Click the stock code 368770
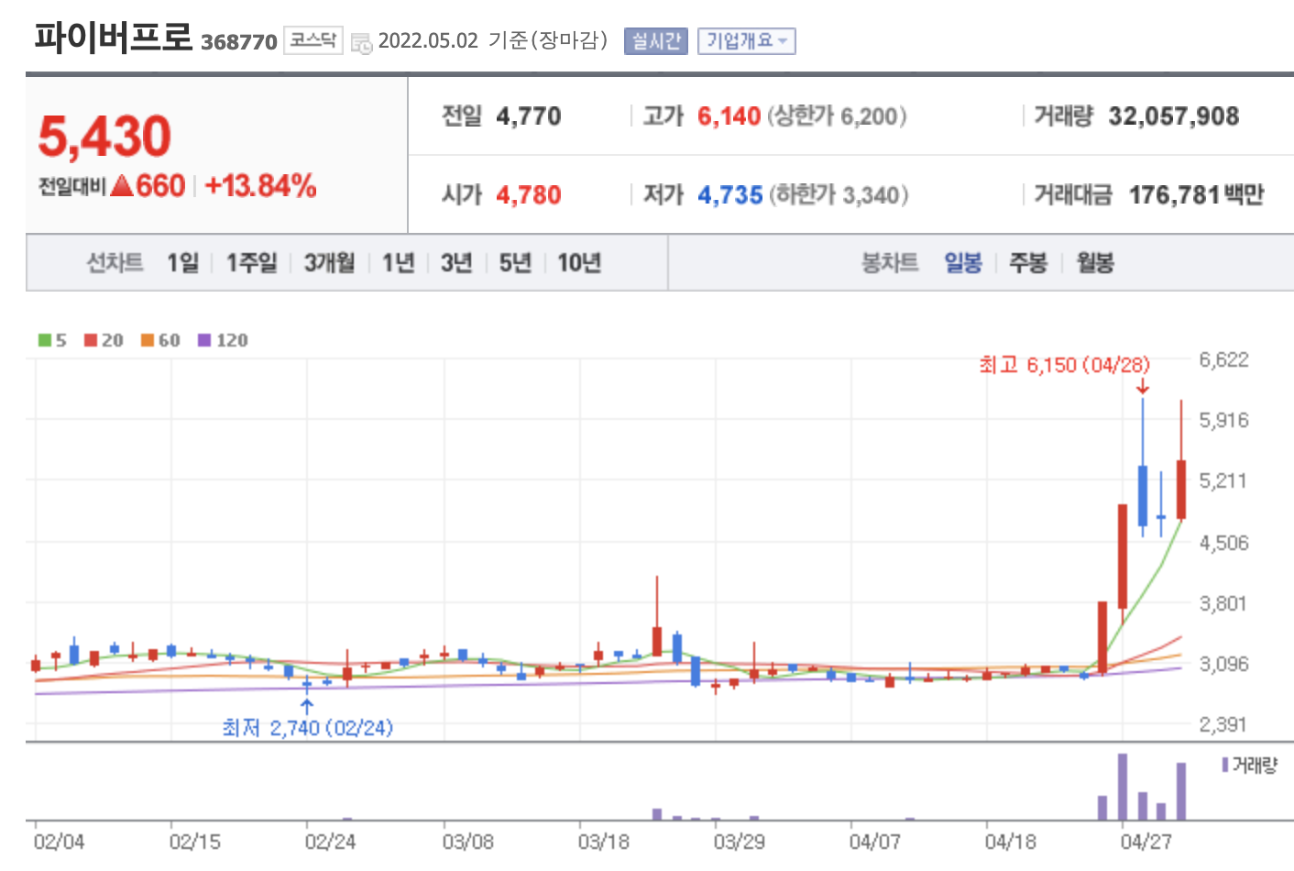Viewport: 1294px width, 871px height. [238, 42]
